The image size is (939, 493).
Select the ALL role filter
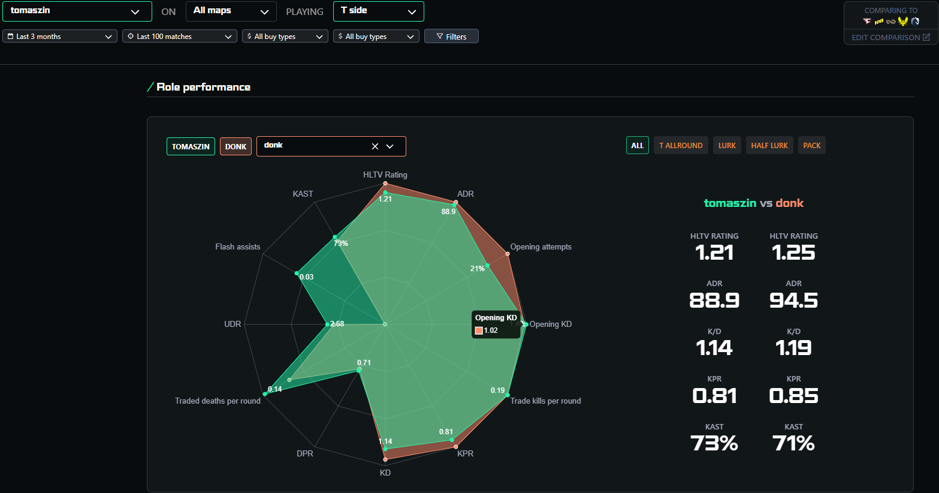pyautogui.click(x=637, y=146)
